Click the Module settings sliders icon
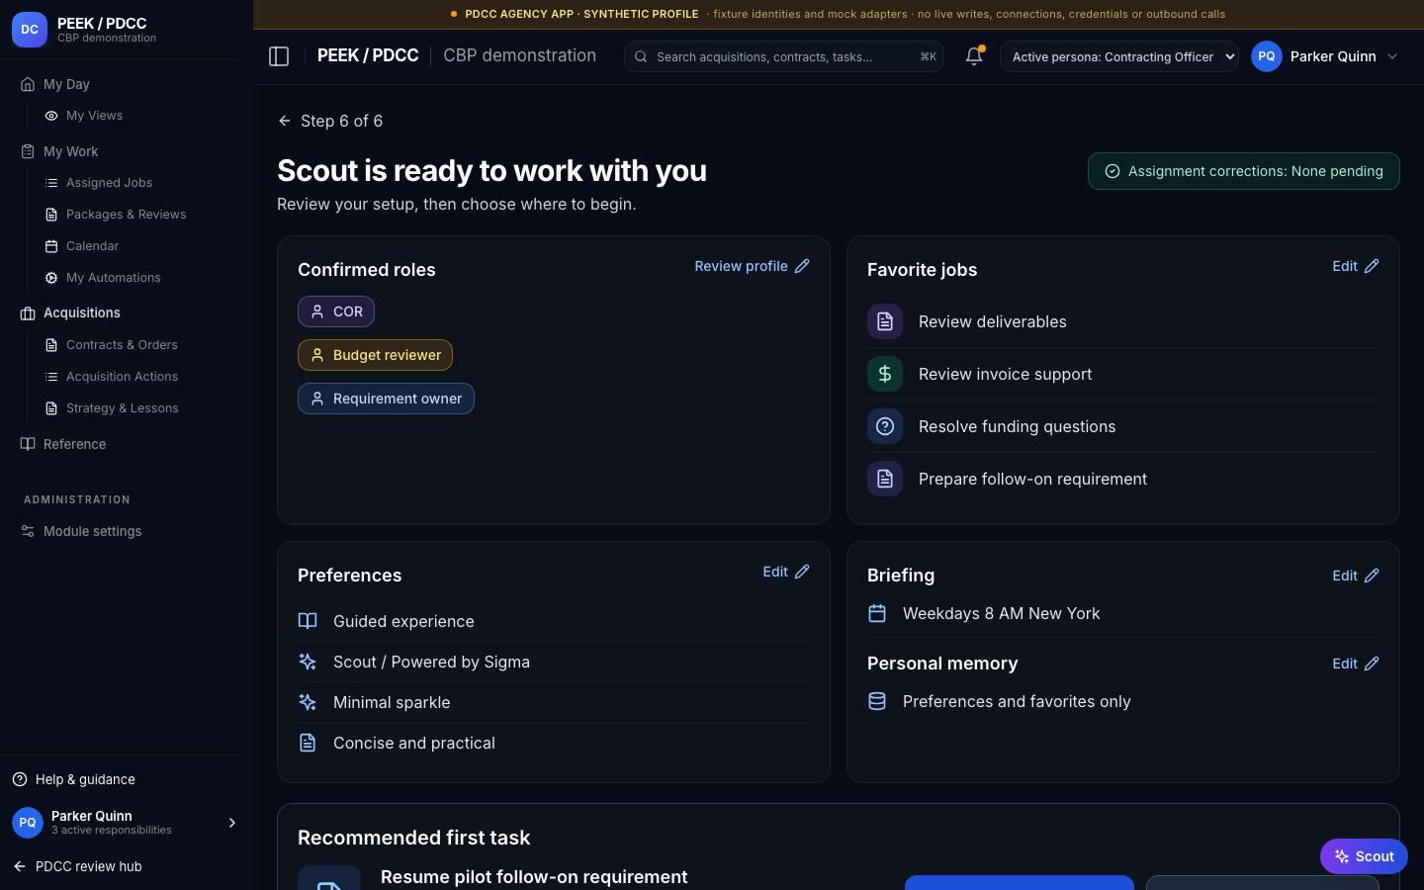The height and width of the screenshot is (890, 1424). [x=28, y=531]
